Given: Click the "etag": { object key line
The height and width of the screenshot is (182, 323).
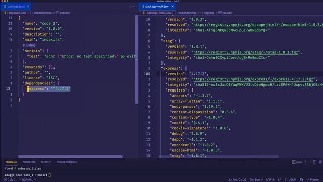Looking at the screenshot, I should tap(171, 41).
